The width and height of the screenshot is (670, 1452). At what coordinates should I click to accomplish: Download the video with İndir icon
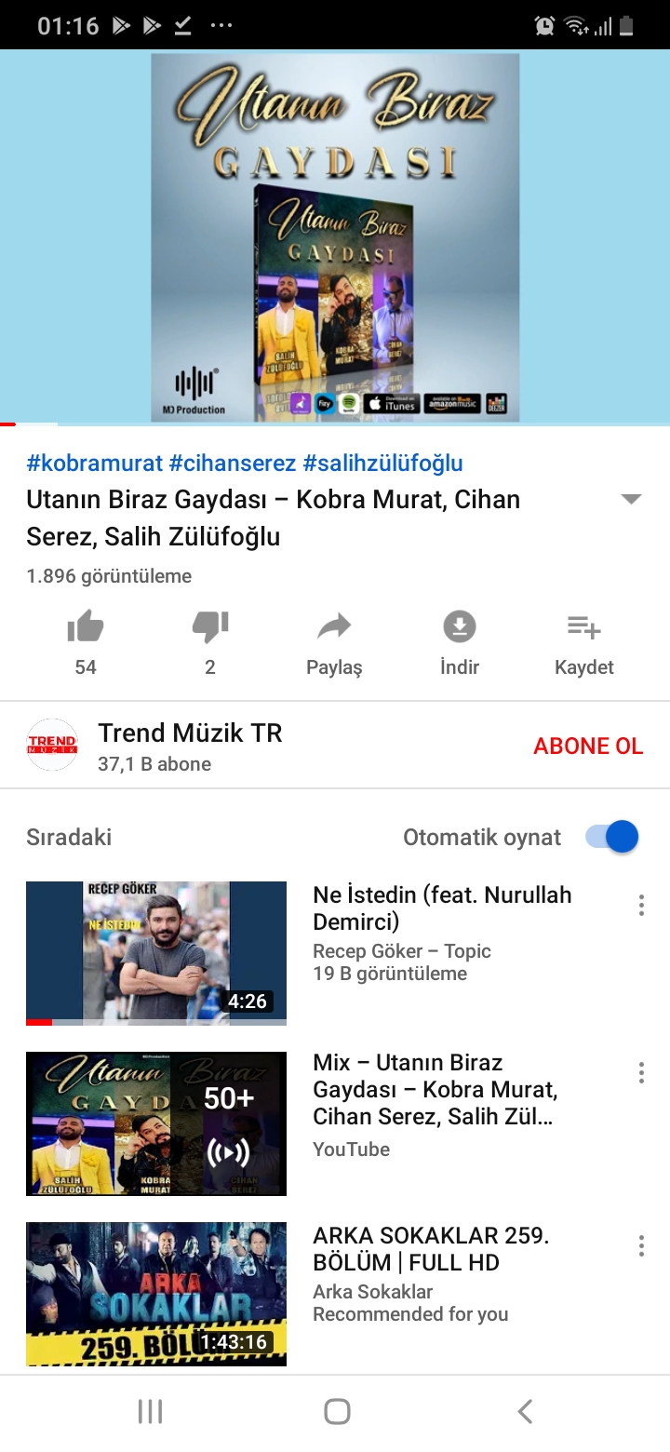coord(459,626)
